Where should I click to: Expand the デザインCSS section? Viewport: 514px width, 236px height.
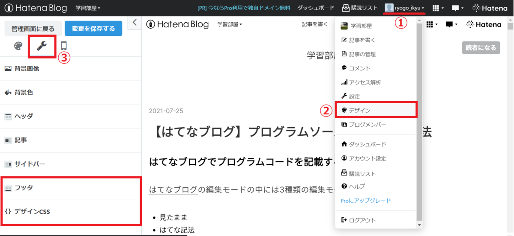pos(71,211)
